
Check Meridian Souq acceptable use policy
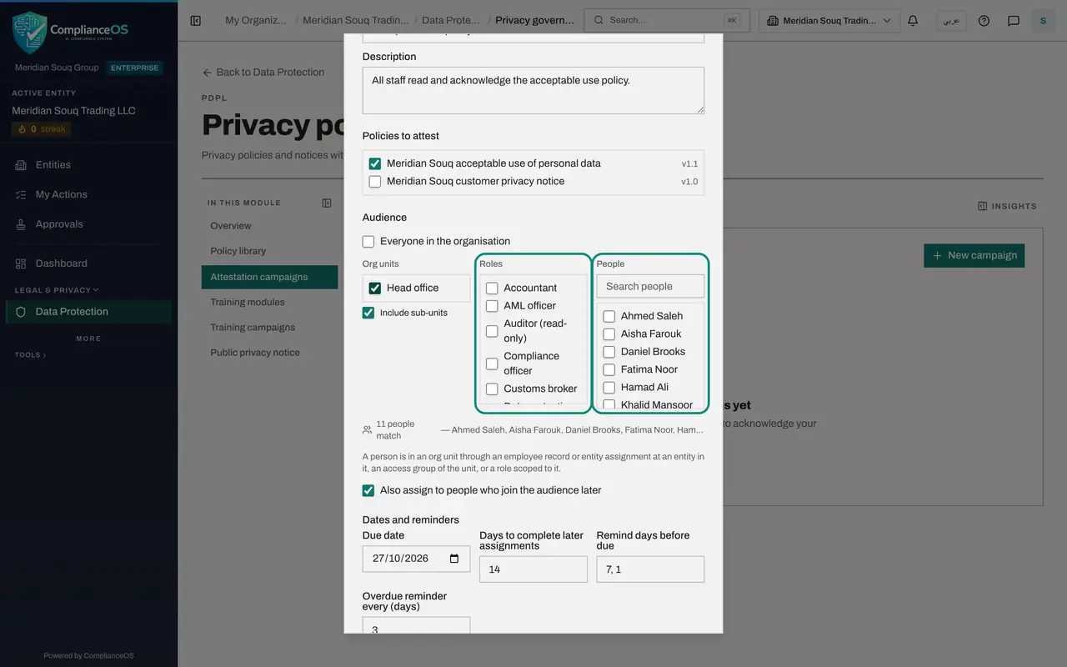[x=375, y=163]
